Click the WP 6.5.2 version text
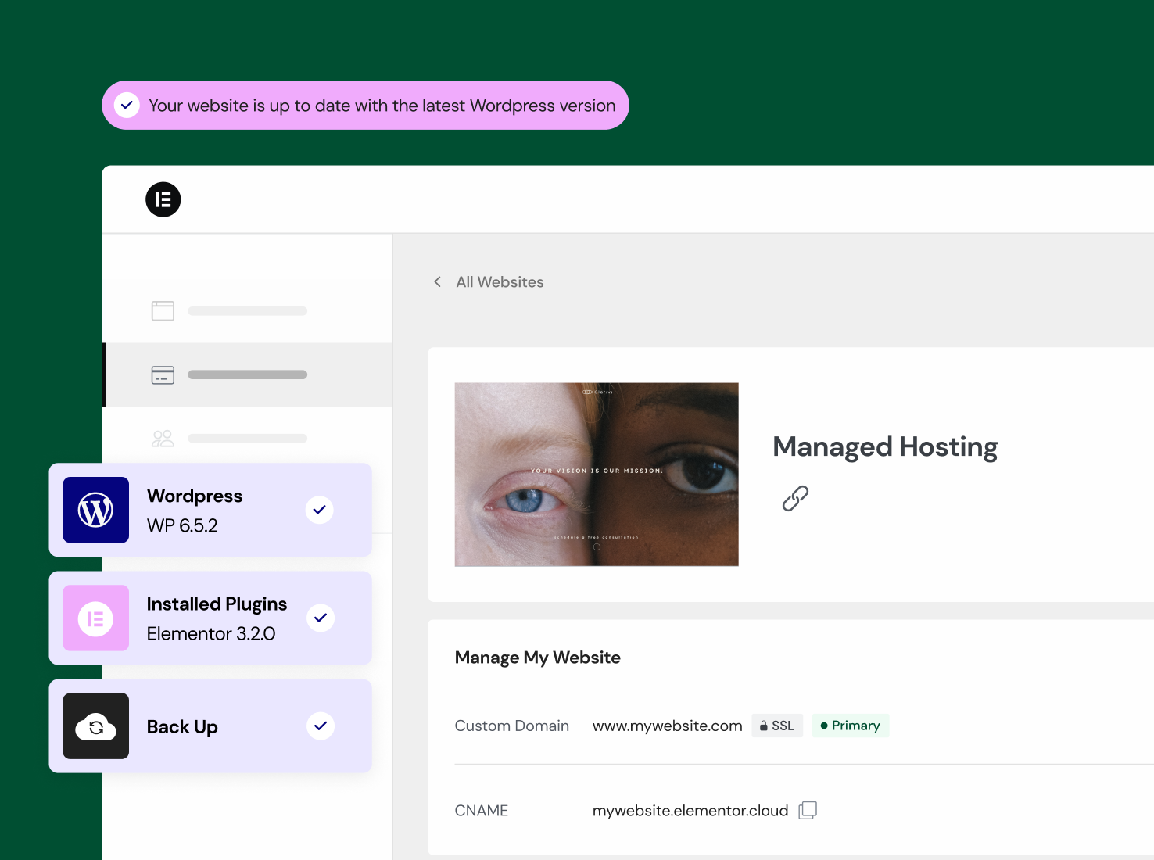 (x=182, y=525)
